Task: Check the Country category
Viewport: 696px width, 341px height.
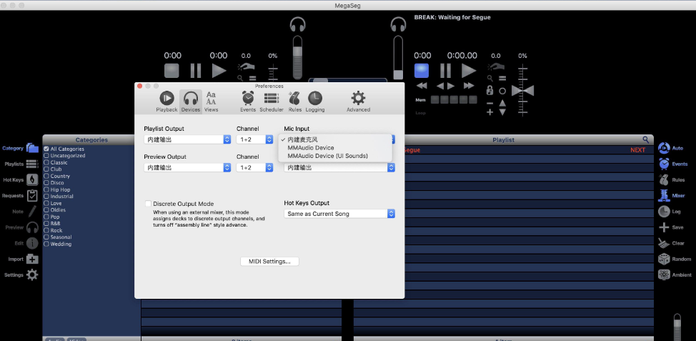Action: 46,177
